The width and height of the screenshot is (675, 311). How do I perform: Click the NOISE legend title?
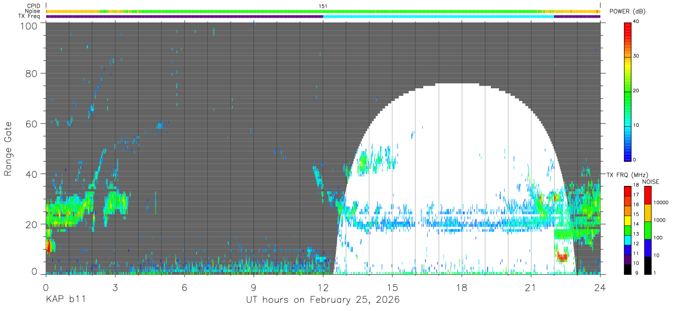(x=651, y=182)
